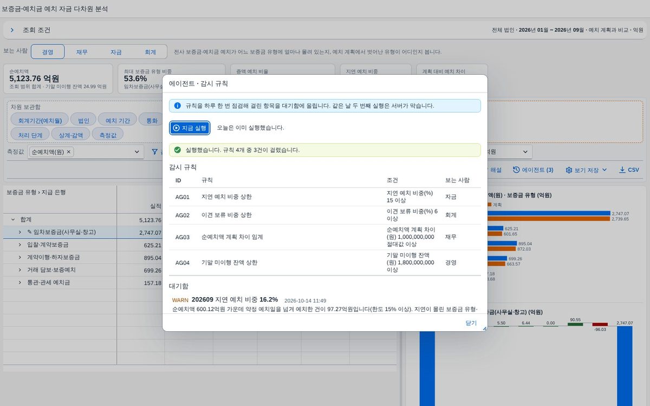Click the 699.26 value in 거래 담보·보증예치 row
This screenshot has width=650, height=406.
[153, 270]
